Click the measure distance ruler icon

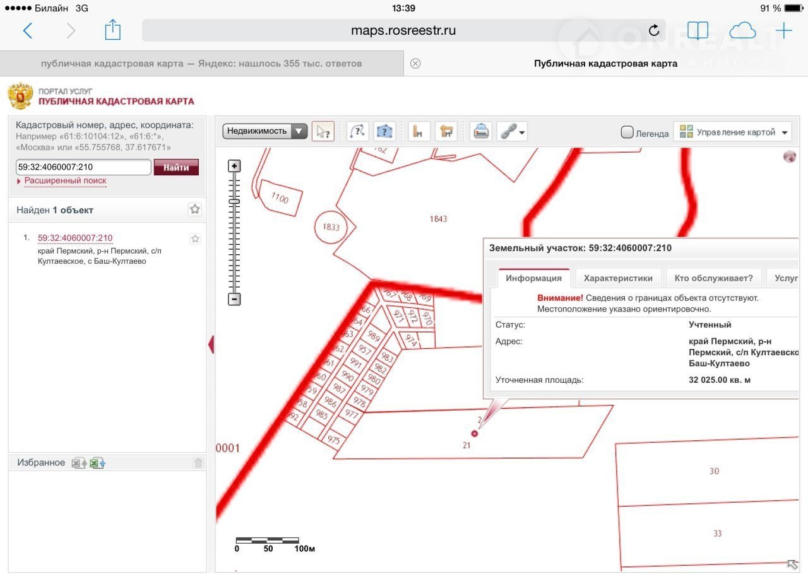click(x=419, y=131)
